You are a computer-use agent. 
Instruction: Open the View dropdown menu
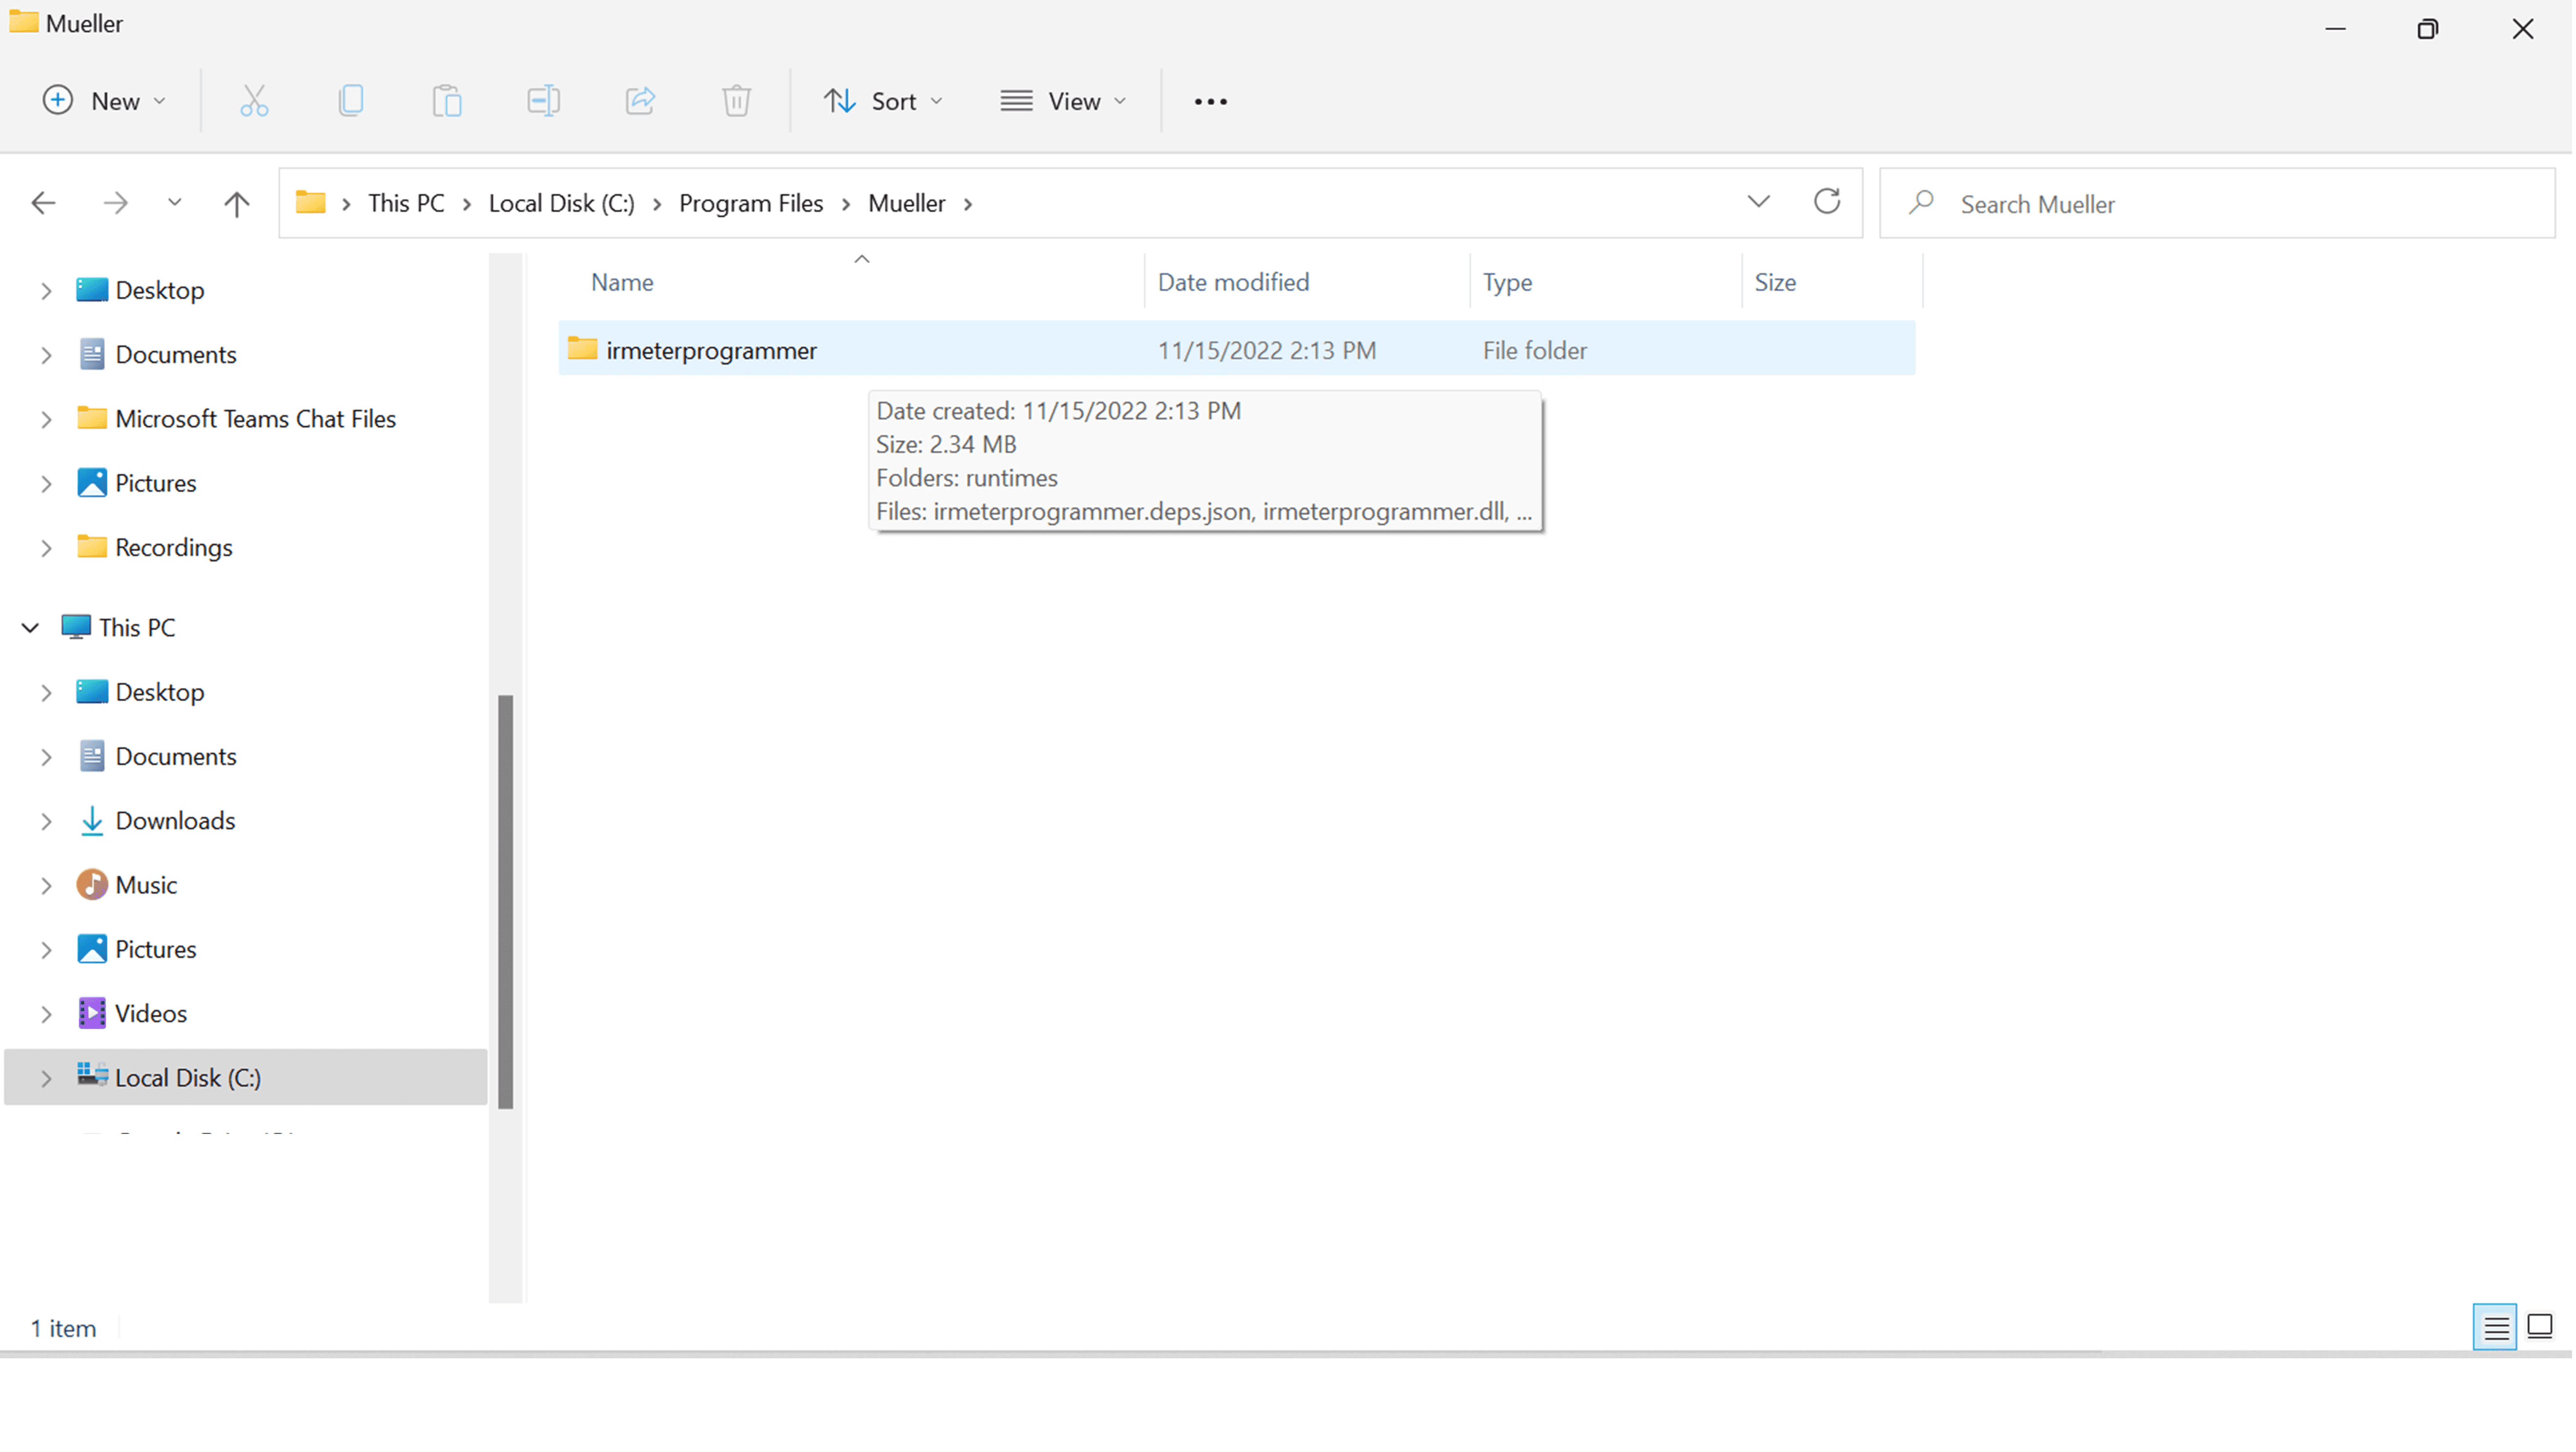click(1064, 101)
